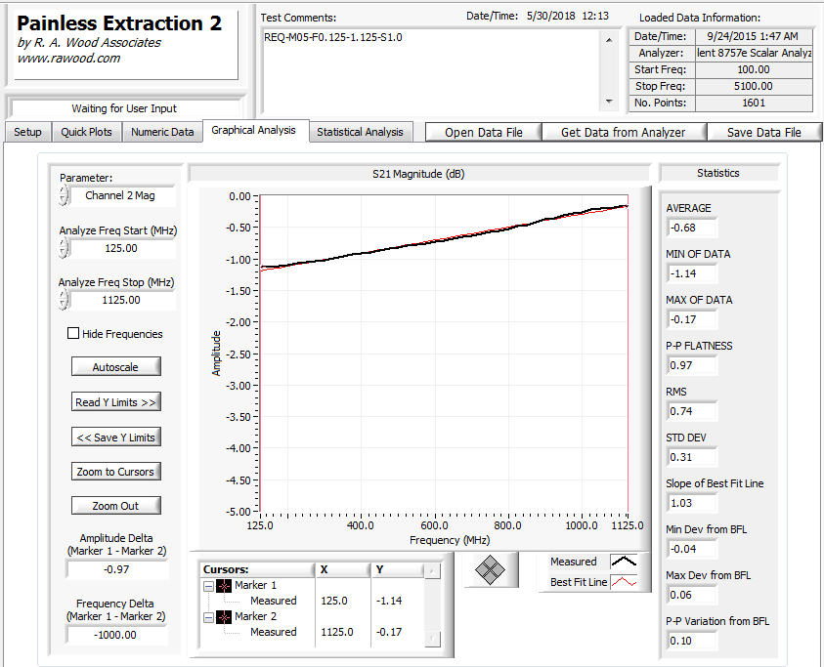The width and height of the screenshot is (824, 667).
Task: Click Read Y Limits >> button
Action: (x=115, y=402)
